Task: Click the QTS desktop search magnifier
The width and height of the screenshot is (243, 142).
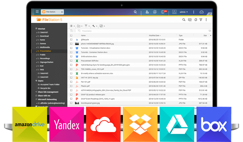Action: (x=135, y=12)
